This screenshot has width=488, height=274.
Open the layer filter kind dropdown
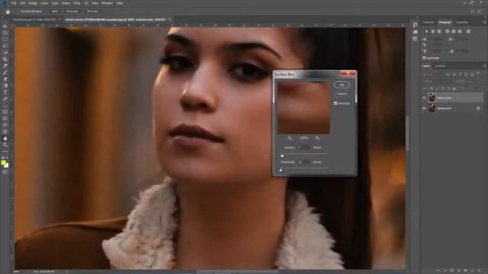click(432, 75)
